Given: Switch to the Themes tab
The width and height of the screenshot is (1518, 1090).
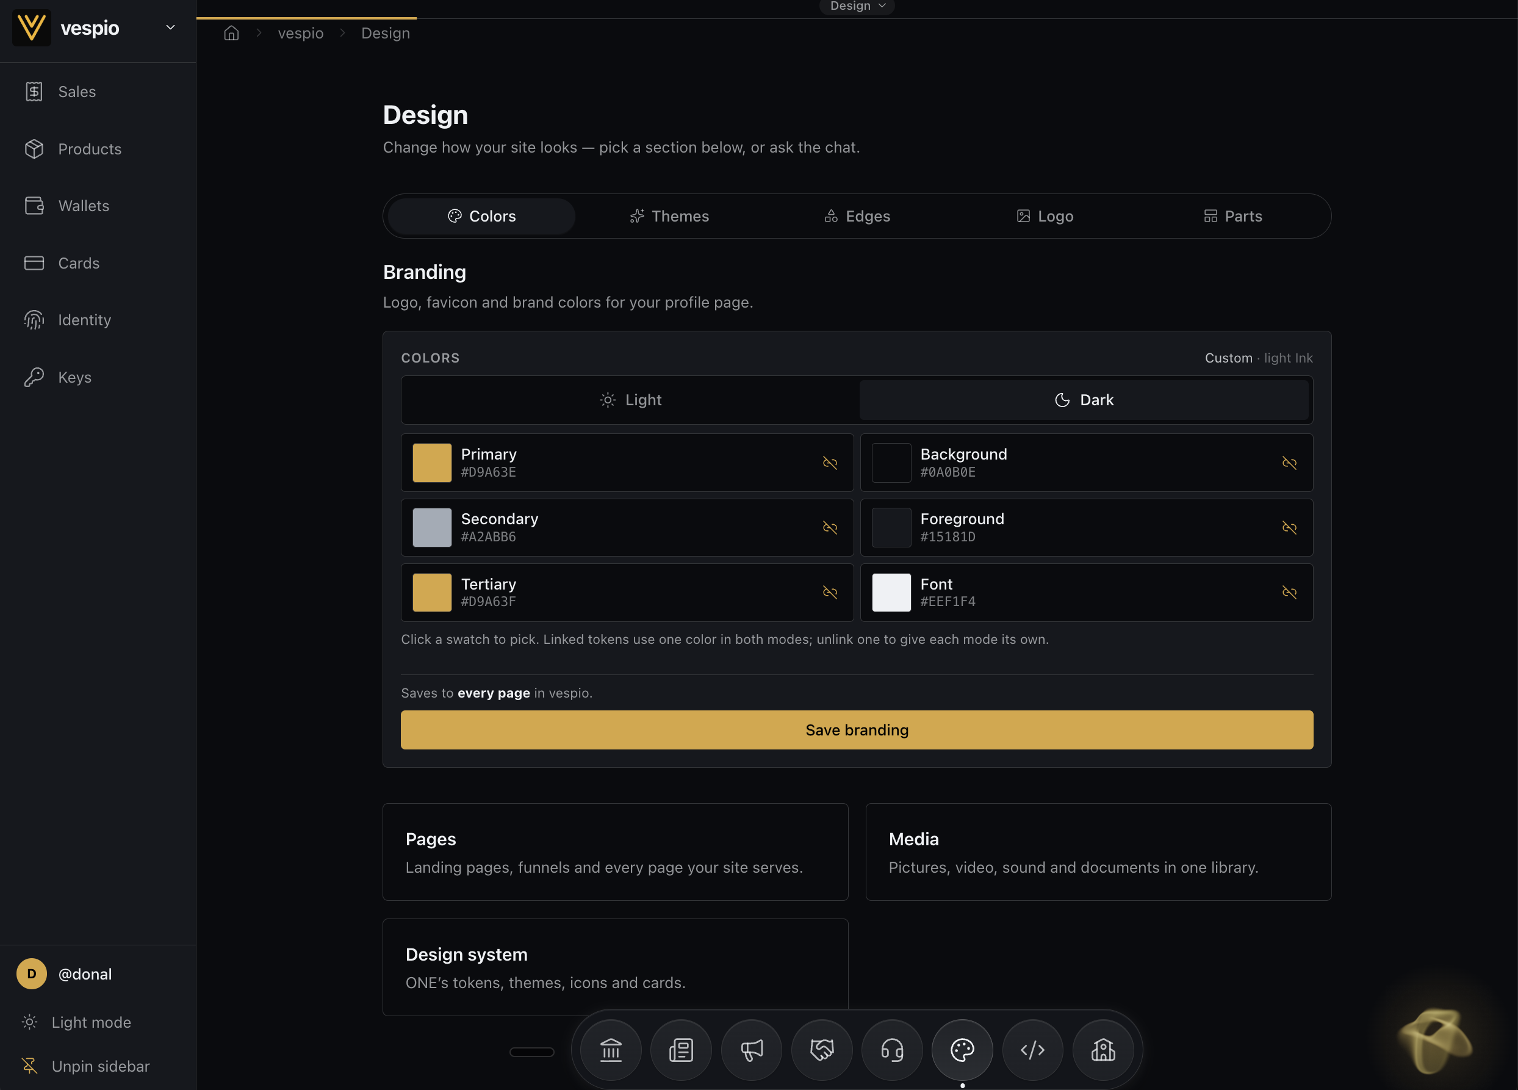Looking at the screenshot, I should [669, 216].
